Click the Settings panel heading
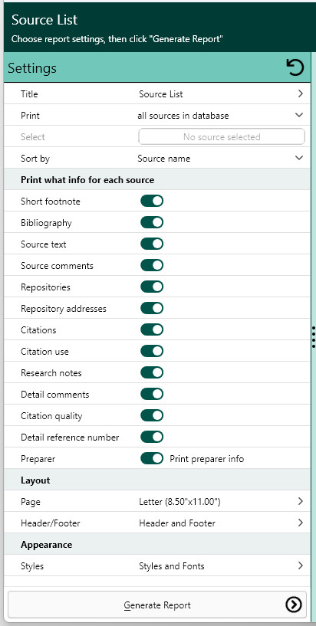Screen dimensions: 316x626 pos(32,68)
